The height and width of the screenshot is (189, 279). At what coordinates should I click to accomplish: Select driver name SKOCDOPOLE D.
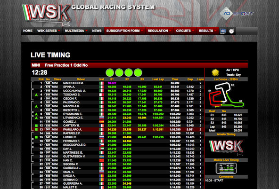click(x=75, y=145)
